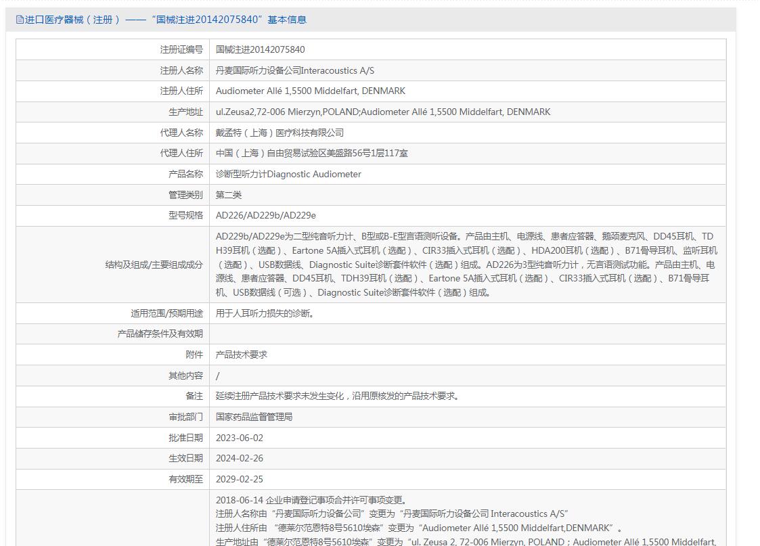Click the label 有效期至
This screenshot has width=760, height=546.
(x=185, y=479)
